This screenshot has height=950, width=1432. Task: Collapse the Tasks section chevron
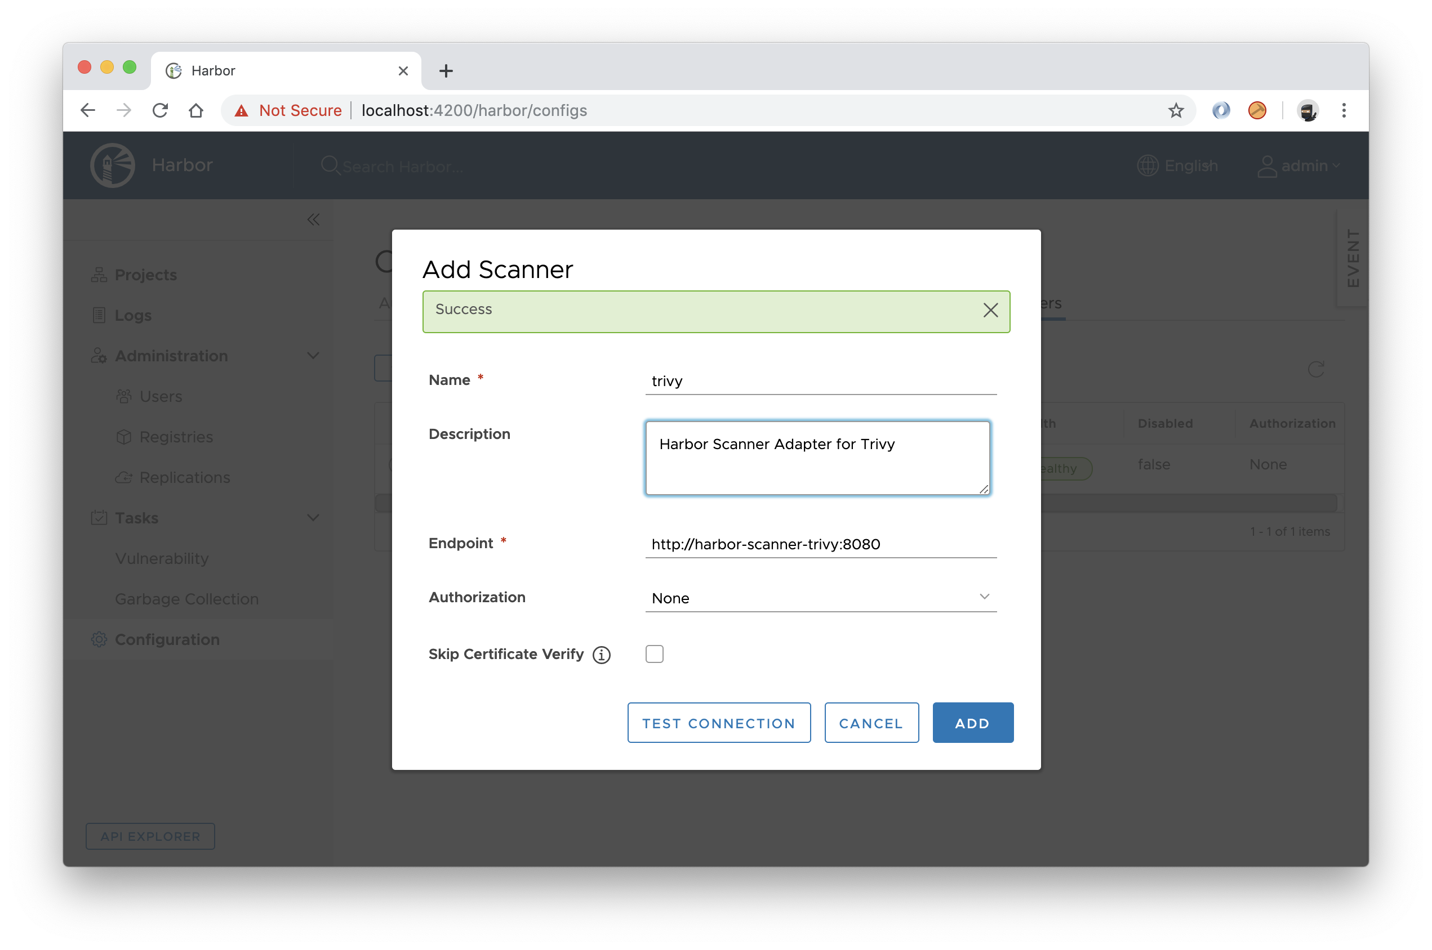[x=313, y=518]
